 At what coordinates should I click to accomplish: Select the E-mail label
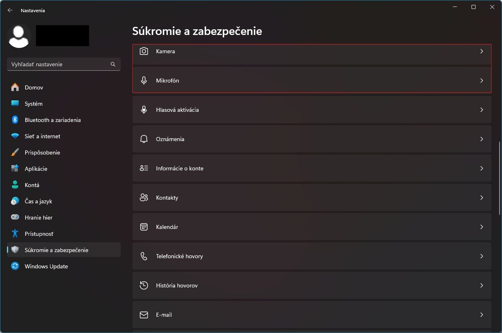[164, 315]
